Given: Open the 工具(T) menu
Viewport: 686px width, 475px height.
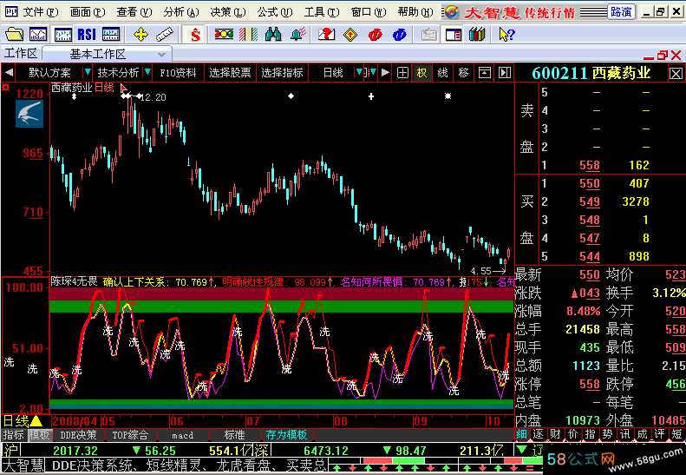Looking at the screenshot, I should (322, 12).
